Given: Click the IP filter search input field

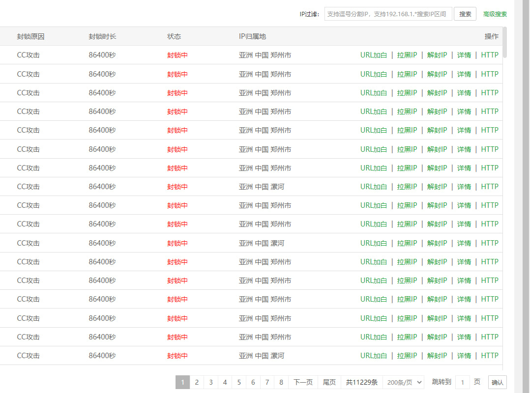Looking at the screenshot, I should [388, 14].
